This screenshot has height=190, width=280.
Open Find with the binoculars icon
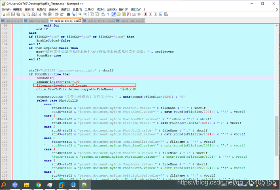click(68, 15)
